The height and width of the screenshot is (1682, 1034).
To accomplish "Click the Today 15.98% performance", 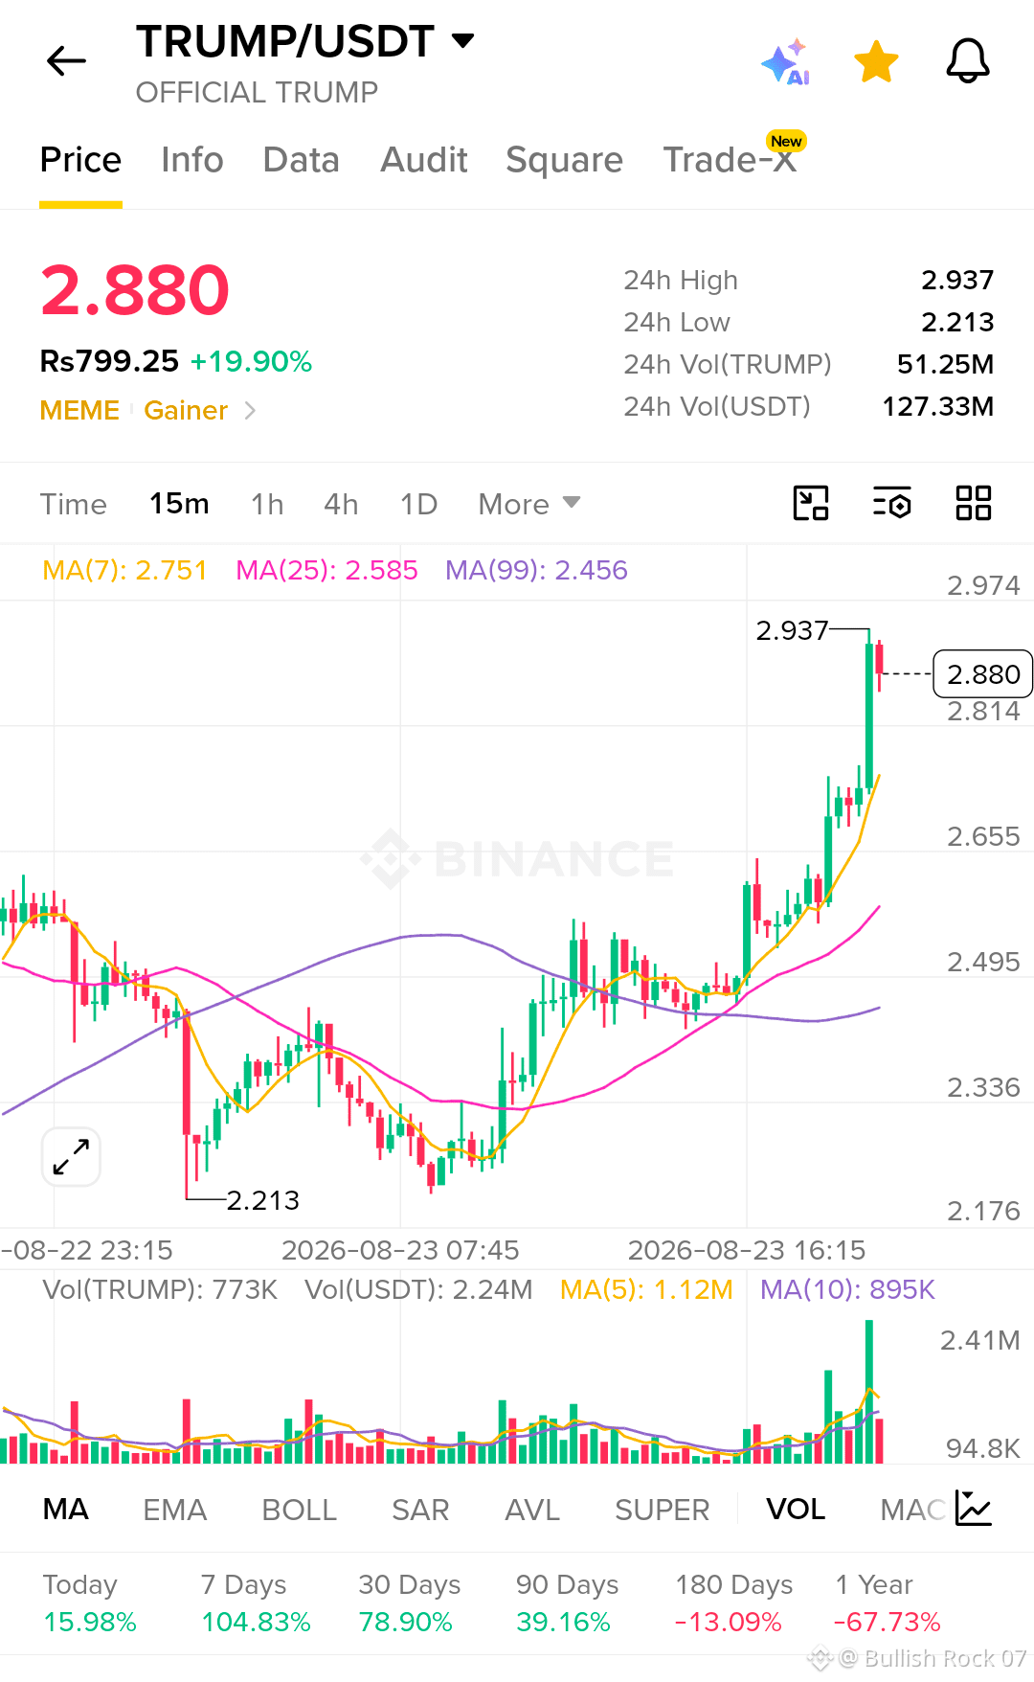I will click(x=90, y=1602).
